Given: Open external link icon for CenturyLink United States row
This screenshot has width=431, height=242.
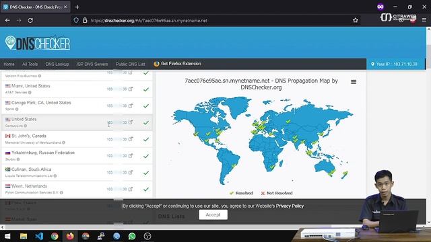Looking at the screenshot, I should click(x=131, y=122).
